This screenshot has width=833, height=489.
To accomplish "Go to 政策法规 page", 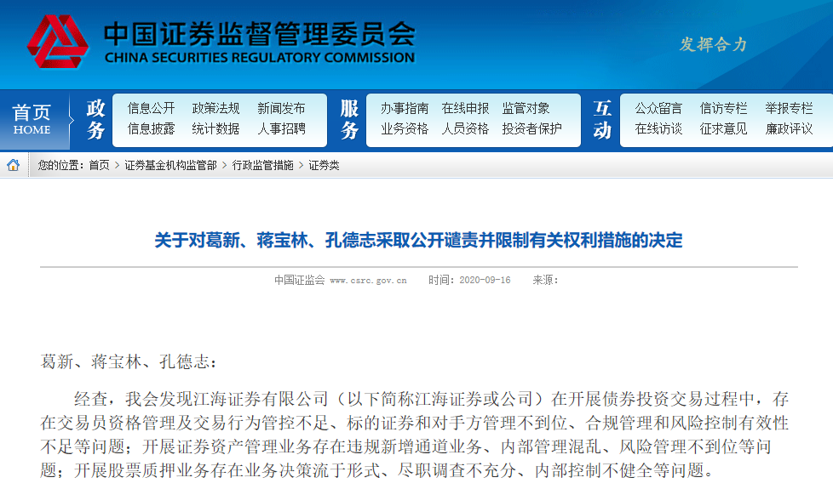I will pos(215,109).
